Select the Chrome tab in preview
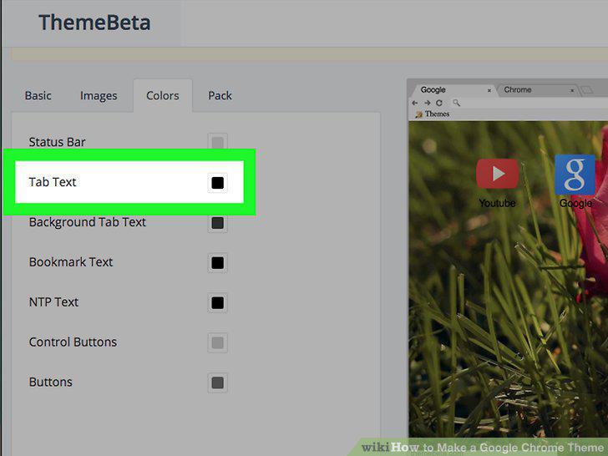This screenshot has width=608, height=456. click(x=537, y=90)
